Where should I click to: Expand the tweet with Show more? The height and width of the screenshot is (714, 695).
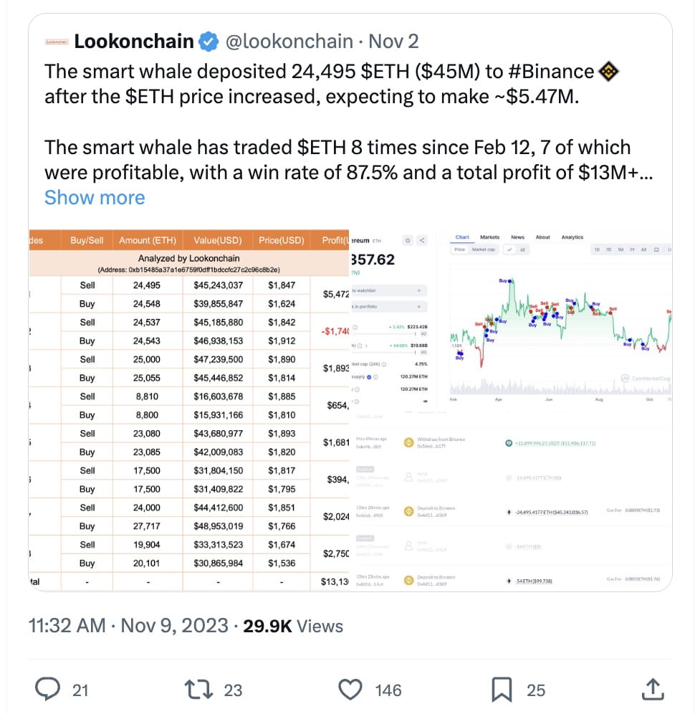[94, 197]
